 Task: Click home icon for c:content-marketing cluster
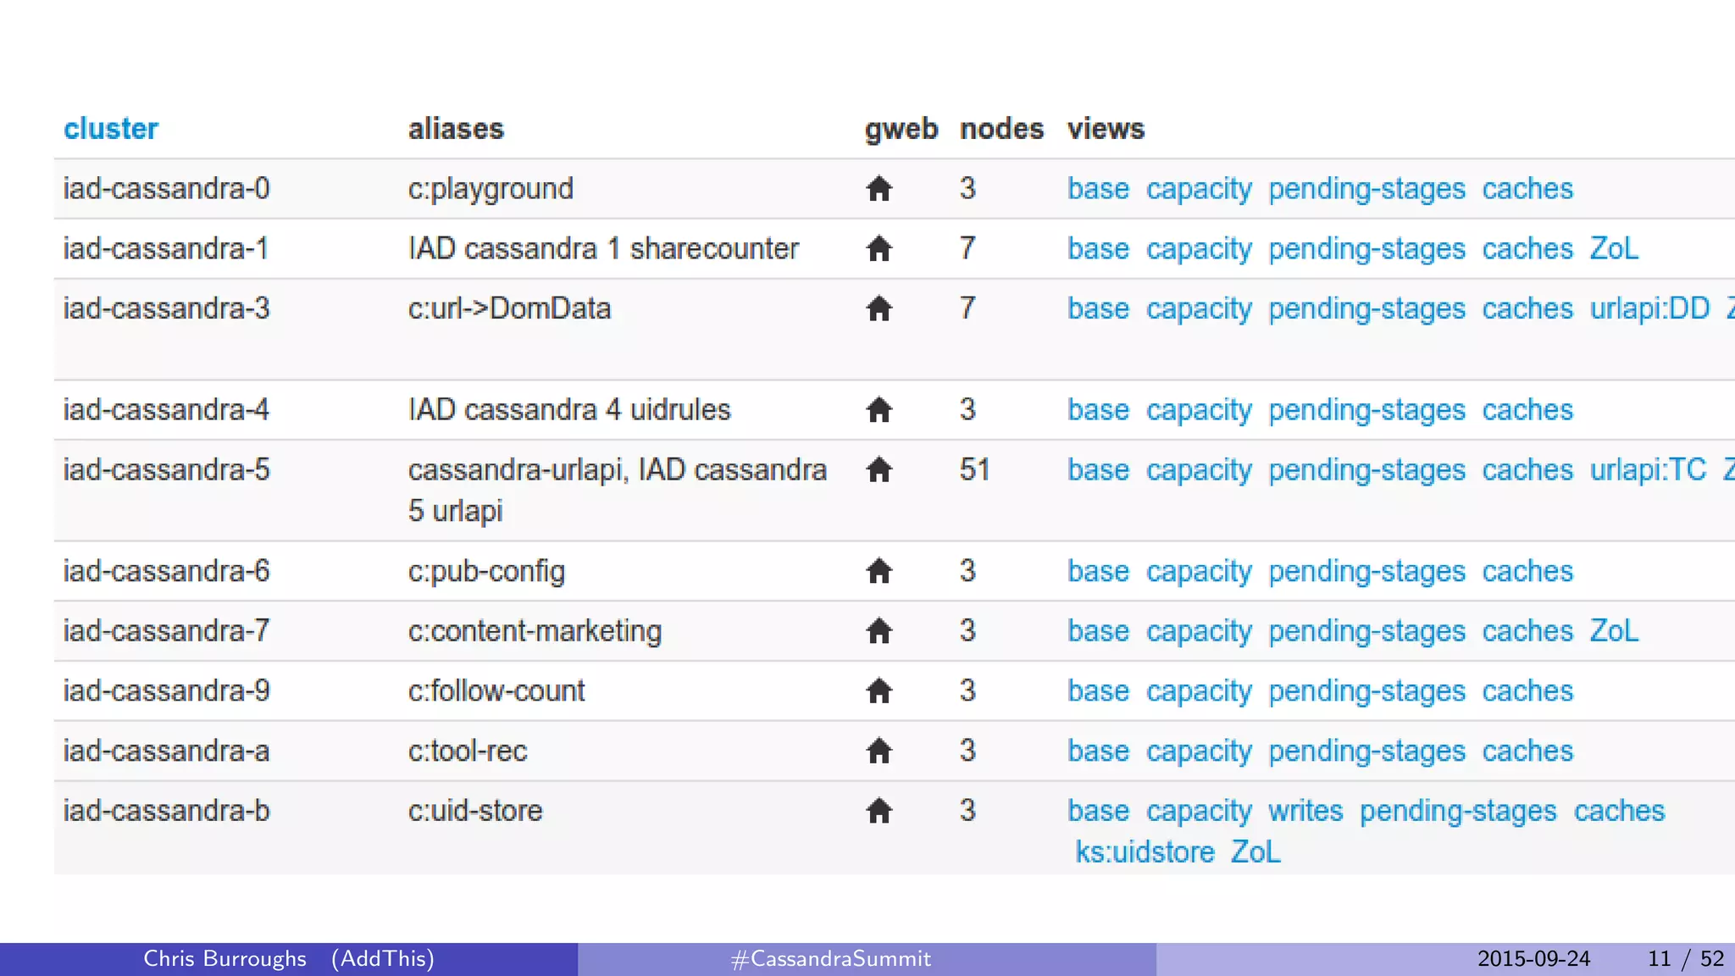tap(879, 631)
